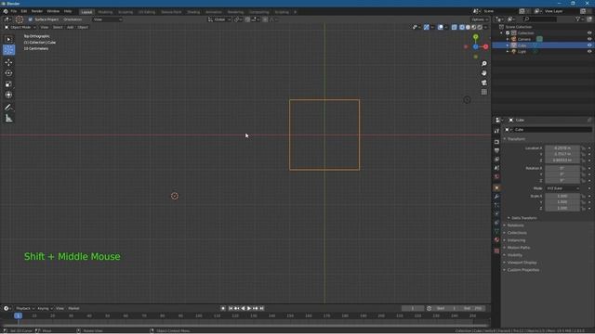Select the Annotate pencil tool
The image size is (595, 334).
click(x=8, y=108)
